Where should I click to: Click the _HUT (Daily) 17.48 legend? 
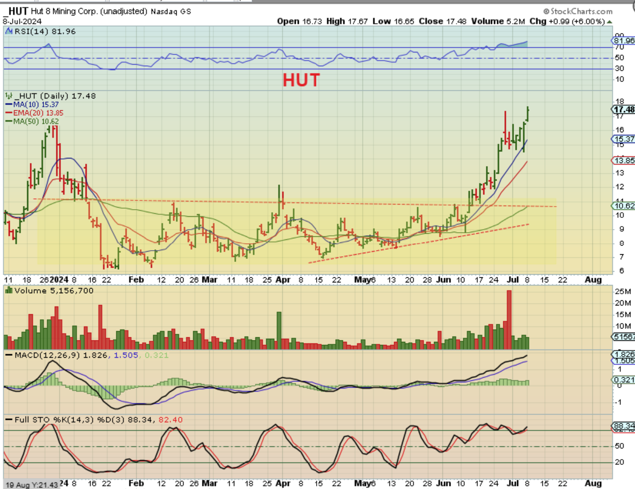55,96
